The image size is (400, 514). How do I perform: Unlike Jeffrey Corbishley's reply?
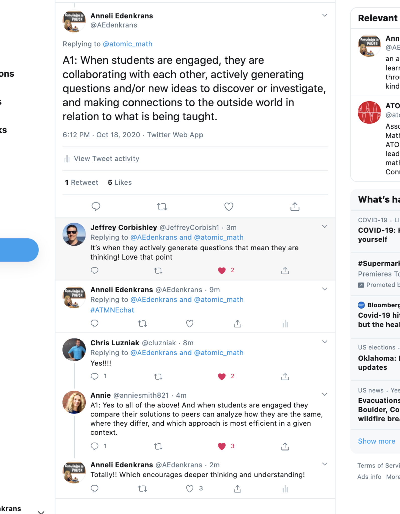click(222, 270)
